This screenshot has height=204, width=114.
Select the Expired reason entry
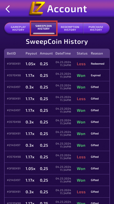coord(96,75)
